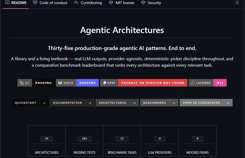
Task: Click the 9 LLM providers count badge
Action: [160, 138]
